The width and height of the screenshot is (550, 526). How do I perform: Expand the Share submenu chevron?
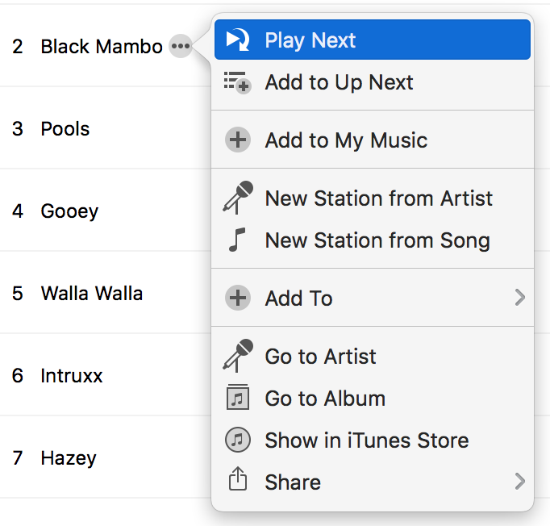(519, 482)
